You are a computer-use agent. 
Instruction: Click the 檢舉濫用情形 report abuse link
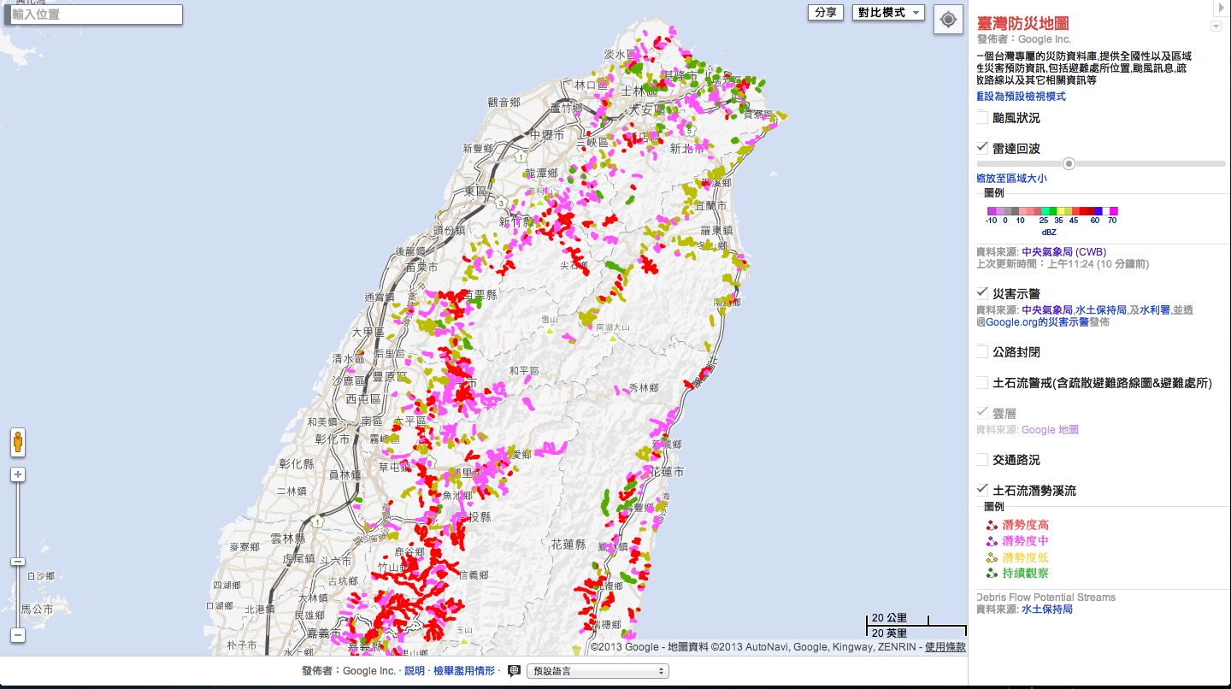(463, 671)
